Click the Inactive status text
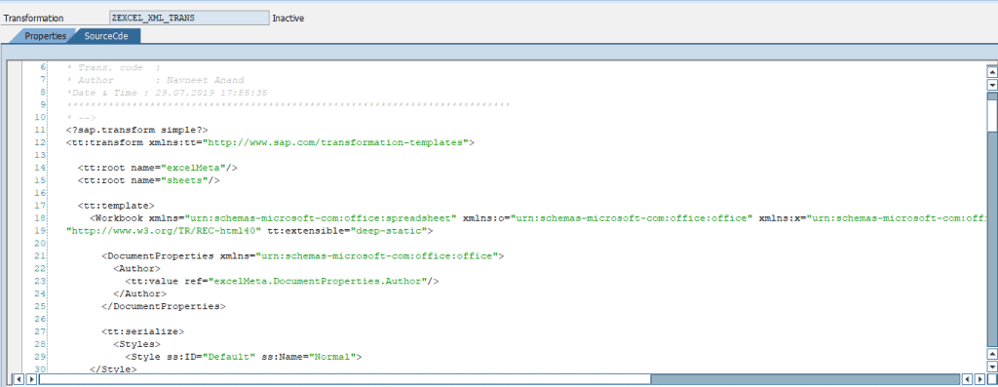This screenshot has height=387, width=998. (x=288, y=18)
